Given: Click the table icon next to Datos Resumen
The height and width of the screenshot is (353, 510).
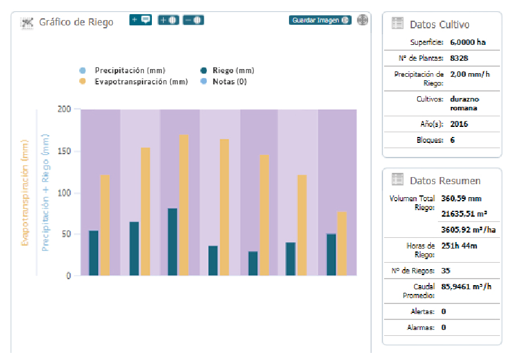Looking at the screenshot, I should pos(398,179).
